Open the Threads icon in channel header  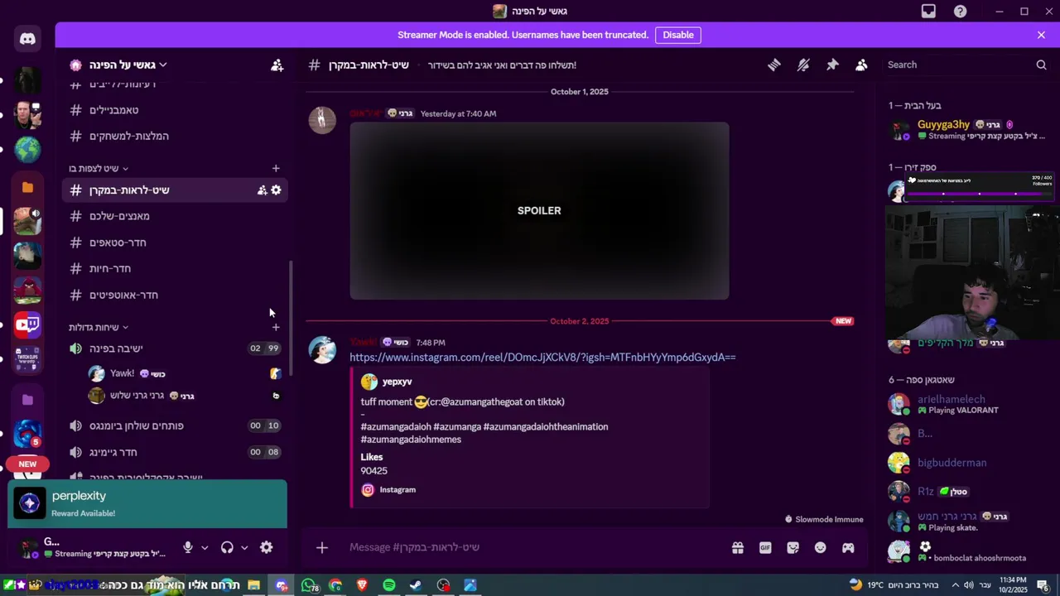[x=773, y=65]
